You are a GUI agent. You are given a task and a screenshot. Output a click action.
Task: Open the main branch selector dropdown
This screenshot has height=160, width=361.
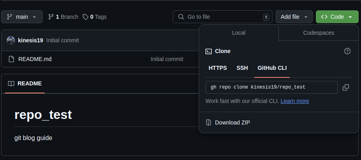click(22, 17)
